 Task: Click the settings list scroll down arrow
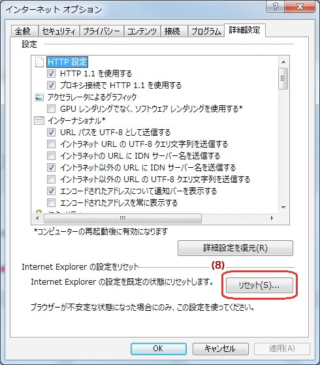(283, 208)
